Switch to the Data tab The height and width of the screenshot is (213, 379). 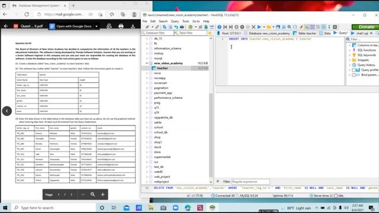325,33
